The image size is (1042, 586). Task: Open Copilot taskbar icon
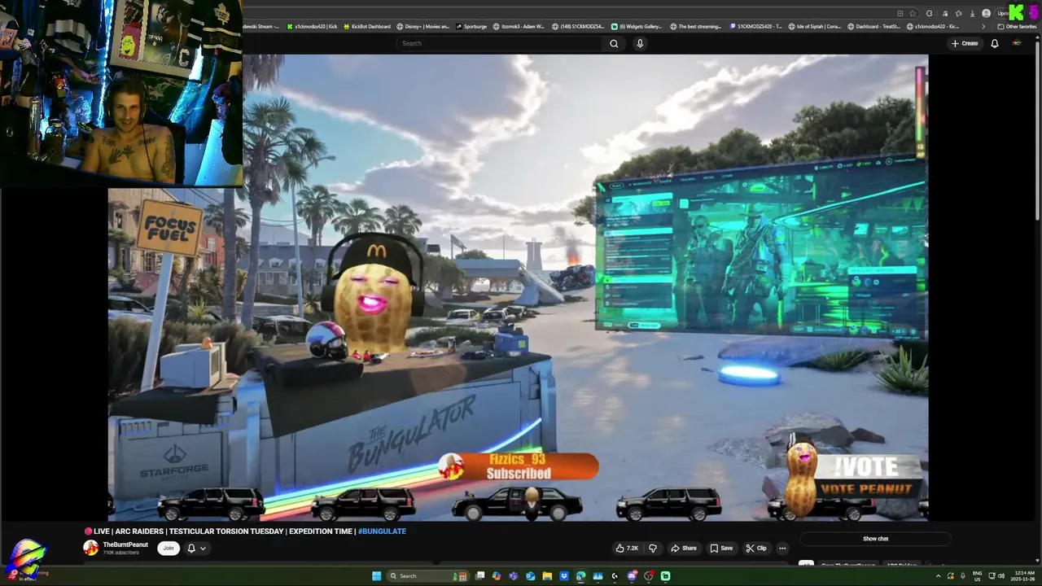(497, 576)
